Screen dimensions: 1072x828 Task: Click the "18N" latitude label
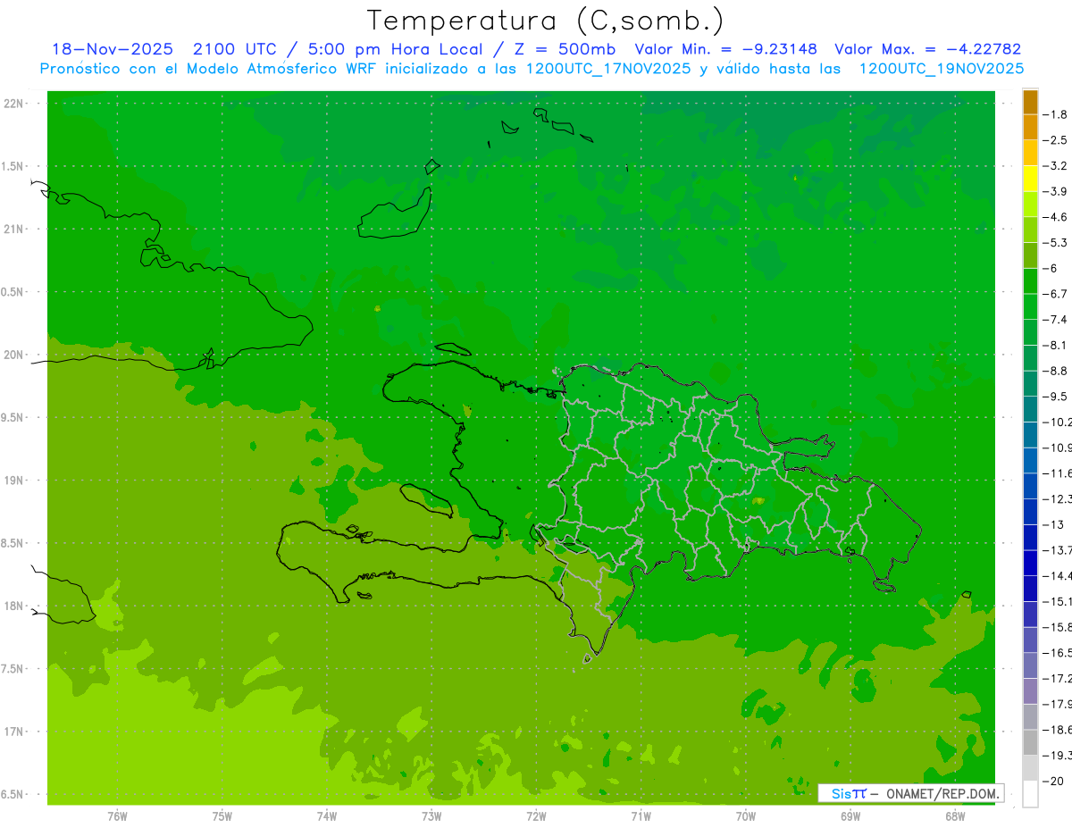click(x=14, y=606)
